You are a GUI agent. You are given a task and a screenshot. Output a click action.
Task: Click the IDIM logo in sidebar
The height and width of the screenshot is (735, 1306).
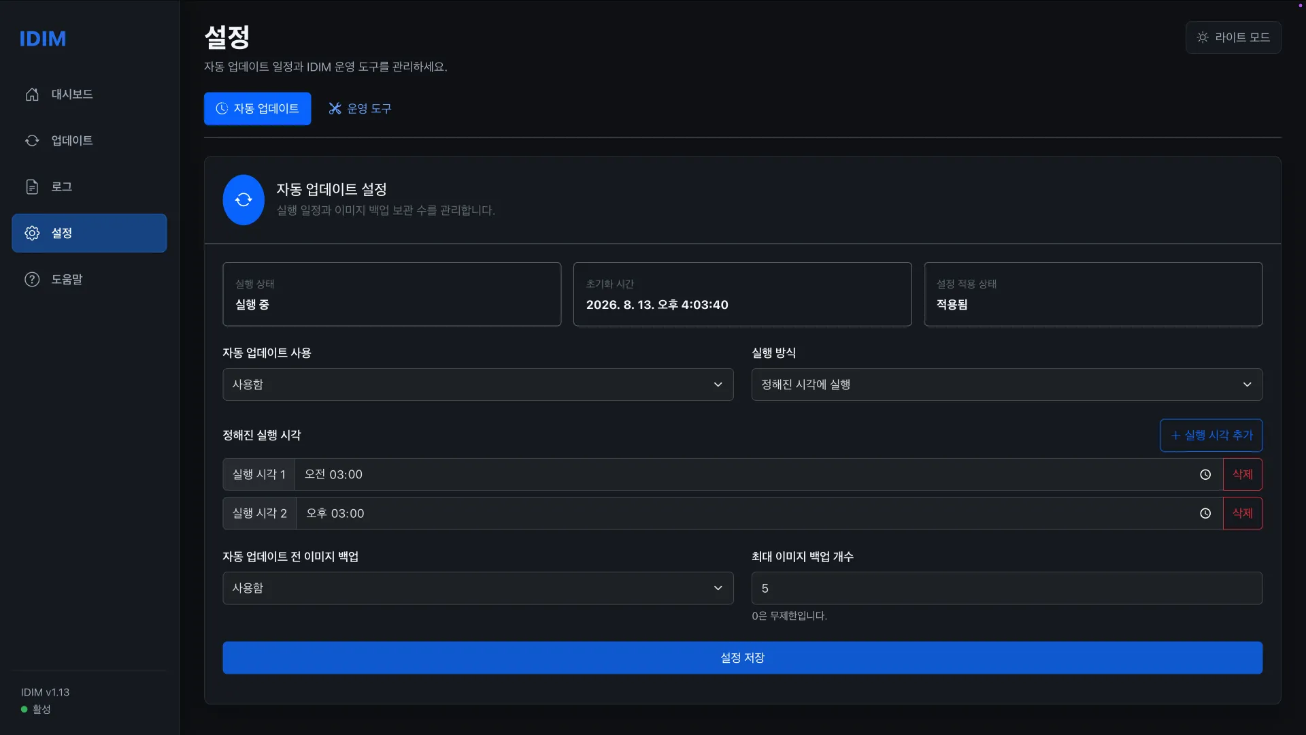point(42,39)
